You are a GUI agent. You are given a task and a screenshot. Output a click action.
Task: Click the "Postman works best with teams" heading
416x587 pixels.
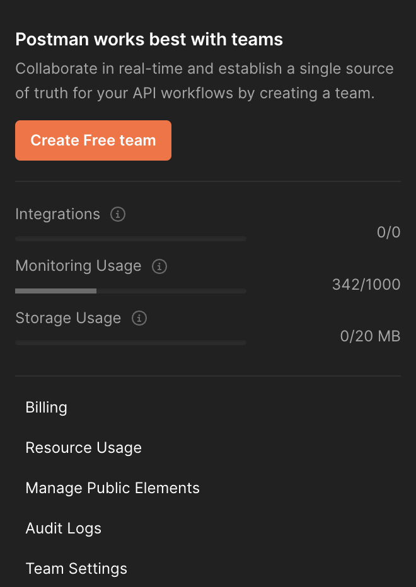click(x=149, y=40)
